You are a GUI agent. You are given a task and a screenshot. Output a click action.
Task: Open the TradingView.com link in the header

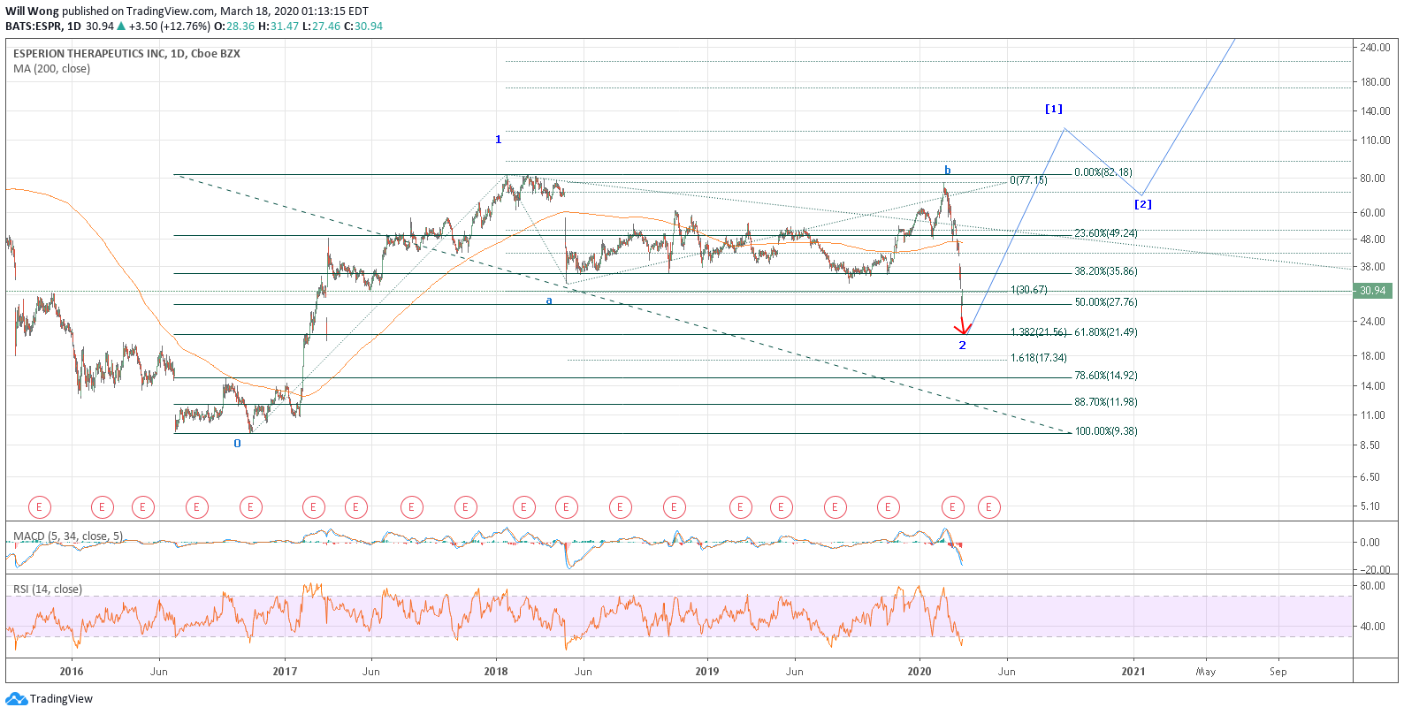pos(171,11)
